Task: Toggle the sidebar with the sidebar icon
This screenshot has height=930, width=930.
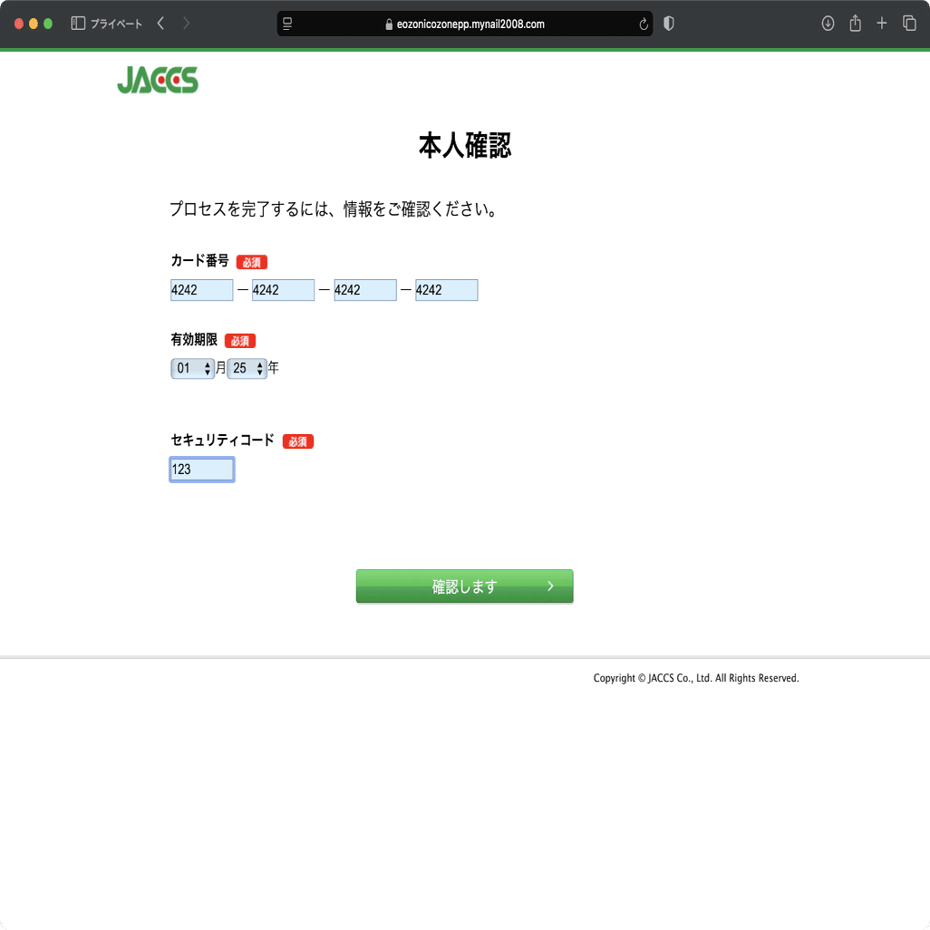Action: tap(78, 23)
